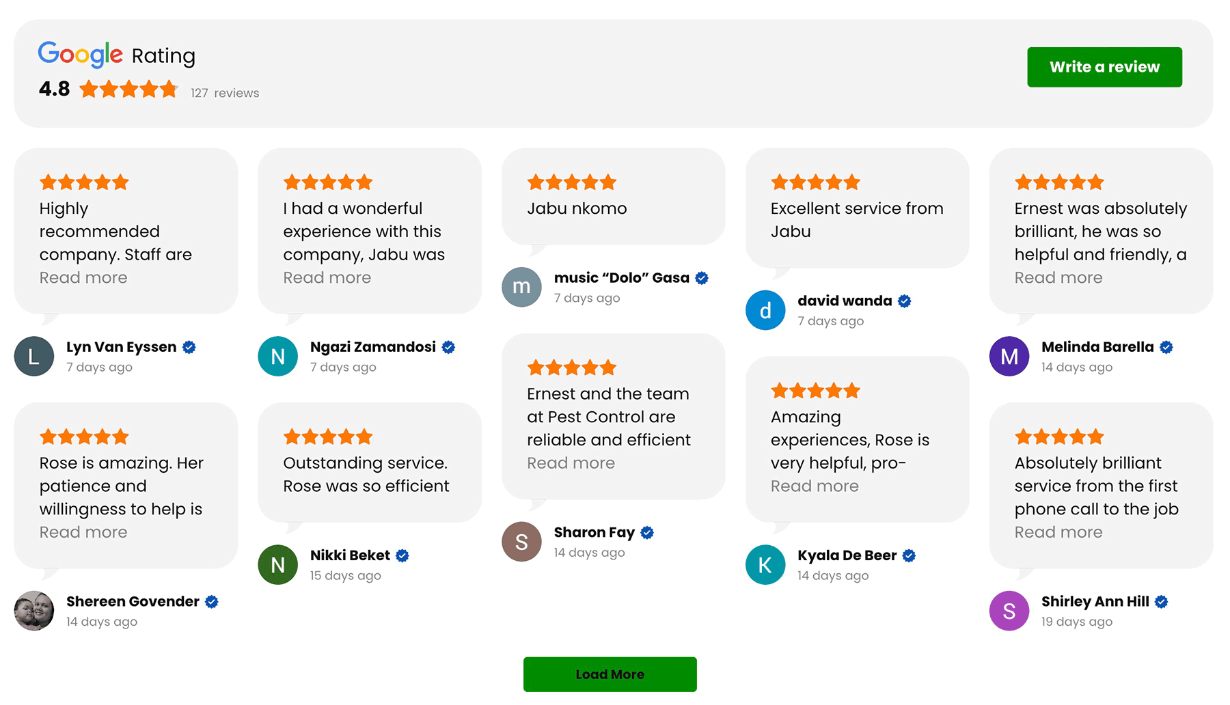Click verified badge beside Sharon Fay
Image resolution: width=1230 pixels, height=705 pixels.
647,533
